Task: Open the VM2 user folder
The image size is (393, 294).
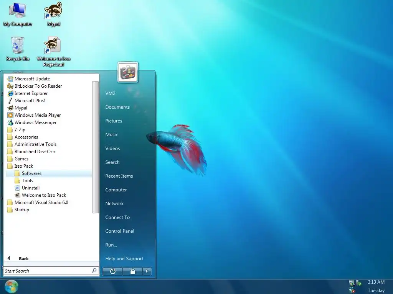Action: click(x=110, y=93)
